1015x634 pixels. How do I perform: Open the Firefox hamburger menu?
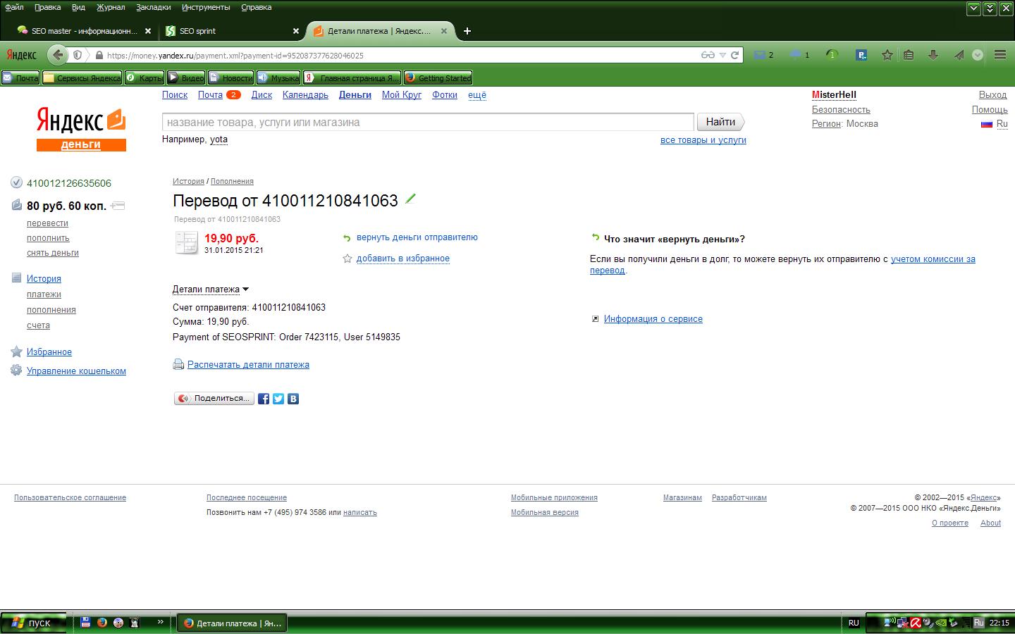point(999,55)
